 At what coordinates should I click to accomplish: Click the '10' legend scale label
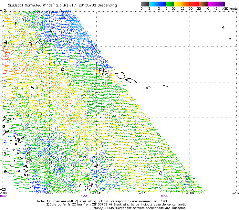point(158,8)
